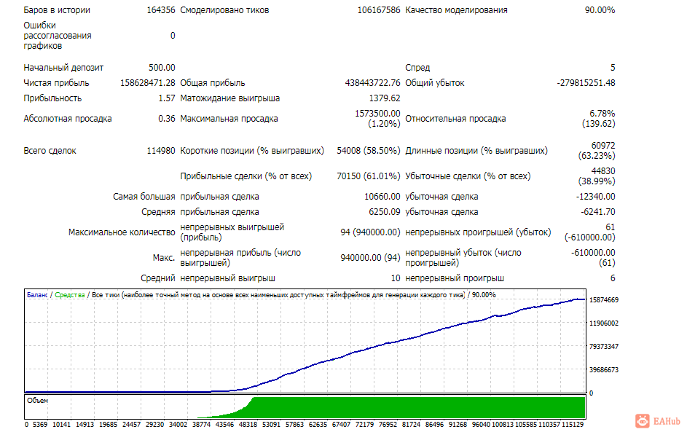
Task: Click the 39686673 balance axis value
Action: pyautogui.click(x=604, y=370)
